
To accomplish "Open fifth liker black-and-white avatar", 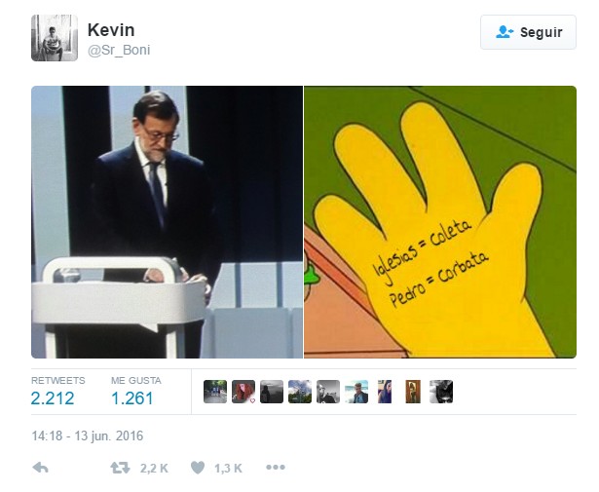I will (x=328, y=392).
